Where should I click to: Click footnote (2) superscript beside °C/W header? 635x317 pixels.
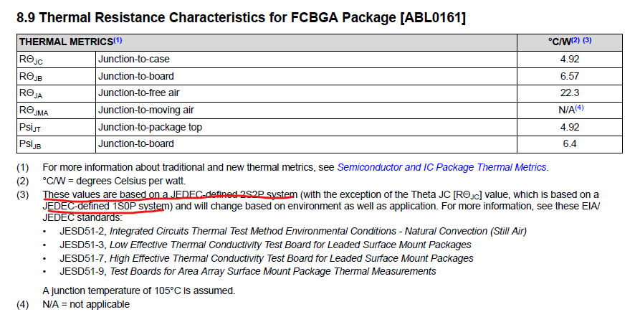pyautogui.click(x=576, y=40)
